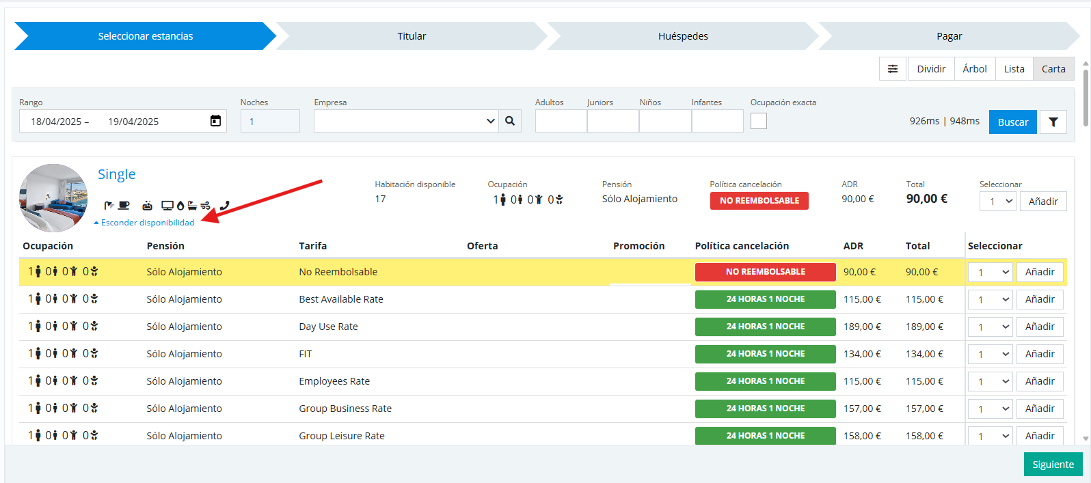Click the bathtub amenity icon

tap(192, 205)
